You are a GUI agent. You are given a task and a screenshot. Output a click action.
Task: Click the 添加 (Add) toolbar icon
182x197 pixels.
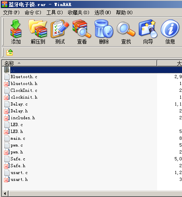tap(16, 32)
